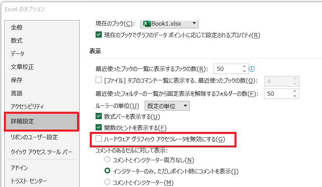Select コメントとインジケーター(M) radio option
Screen dimensions: 322x187
click(x=108, y=182)
